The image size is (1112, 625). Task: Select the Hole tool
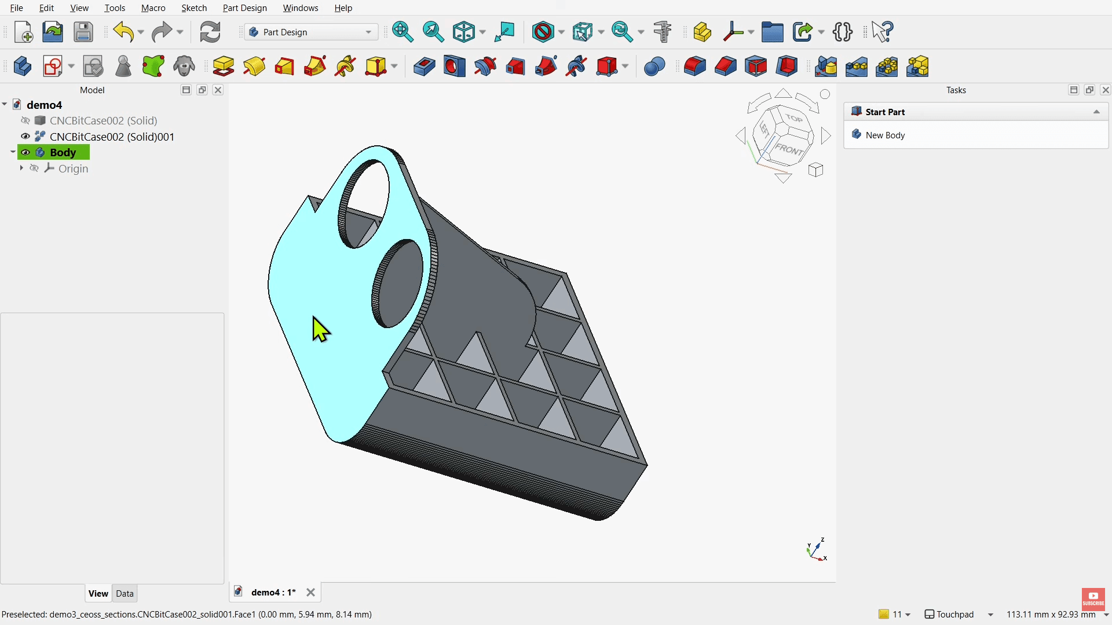[x=455, y=66]
